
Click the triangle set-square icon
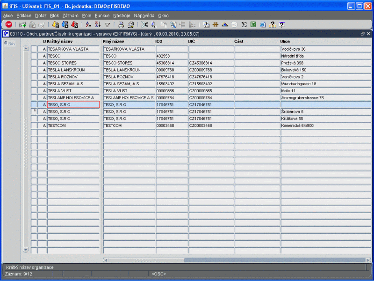[x=225, y=24]
